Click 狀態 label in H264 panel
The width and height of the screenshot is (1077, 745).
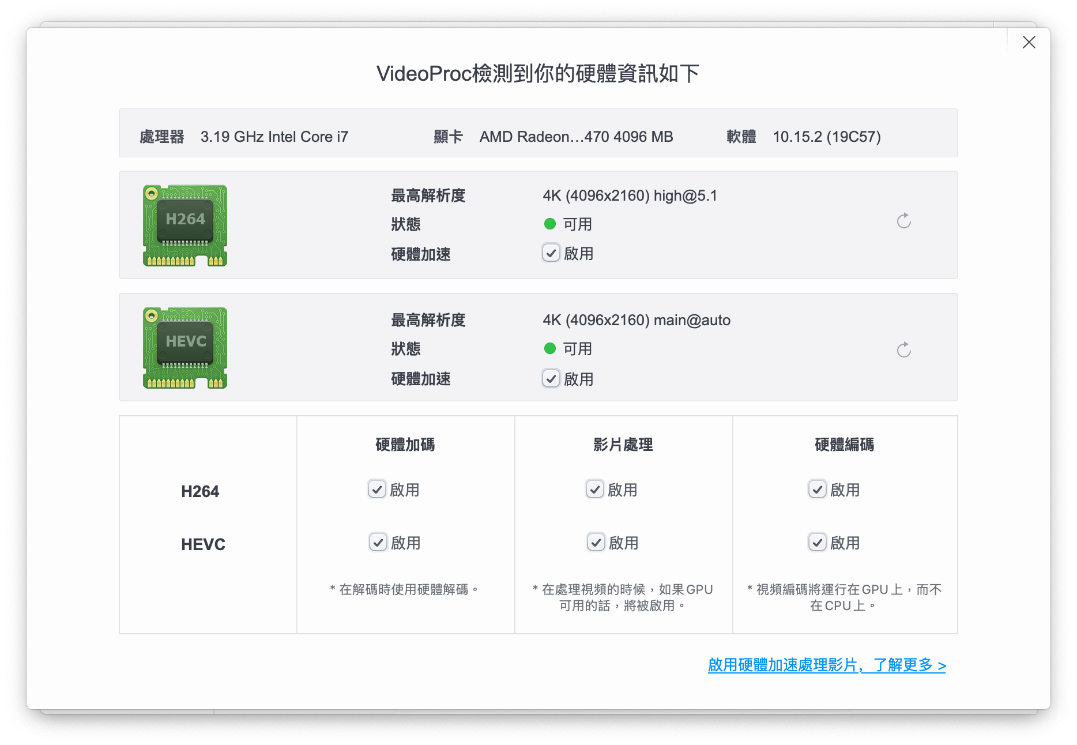tap(406, 224)
